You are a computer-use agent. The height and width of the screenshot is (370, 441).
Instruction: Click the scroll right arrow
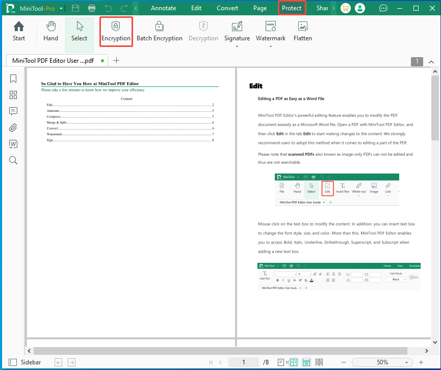[x=427, y=351]
